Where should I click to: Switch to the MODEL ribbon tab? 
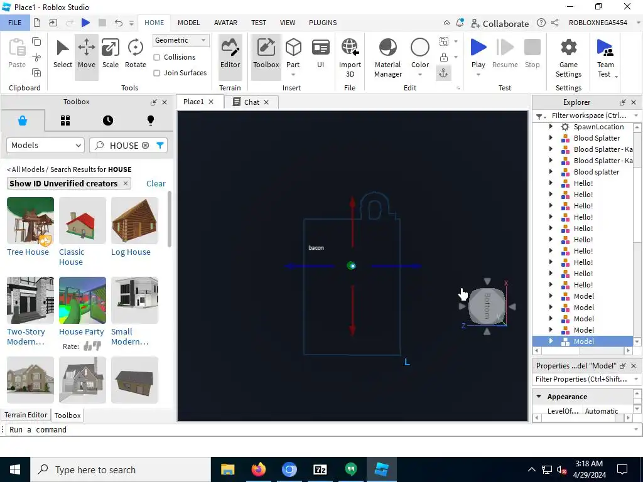click(188, 23)
